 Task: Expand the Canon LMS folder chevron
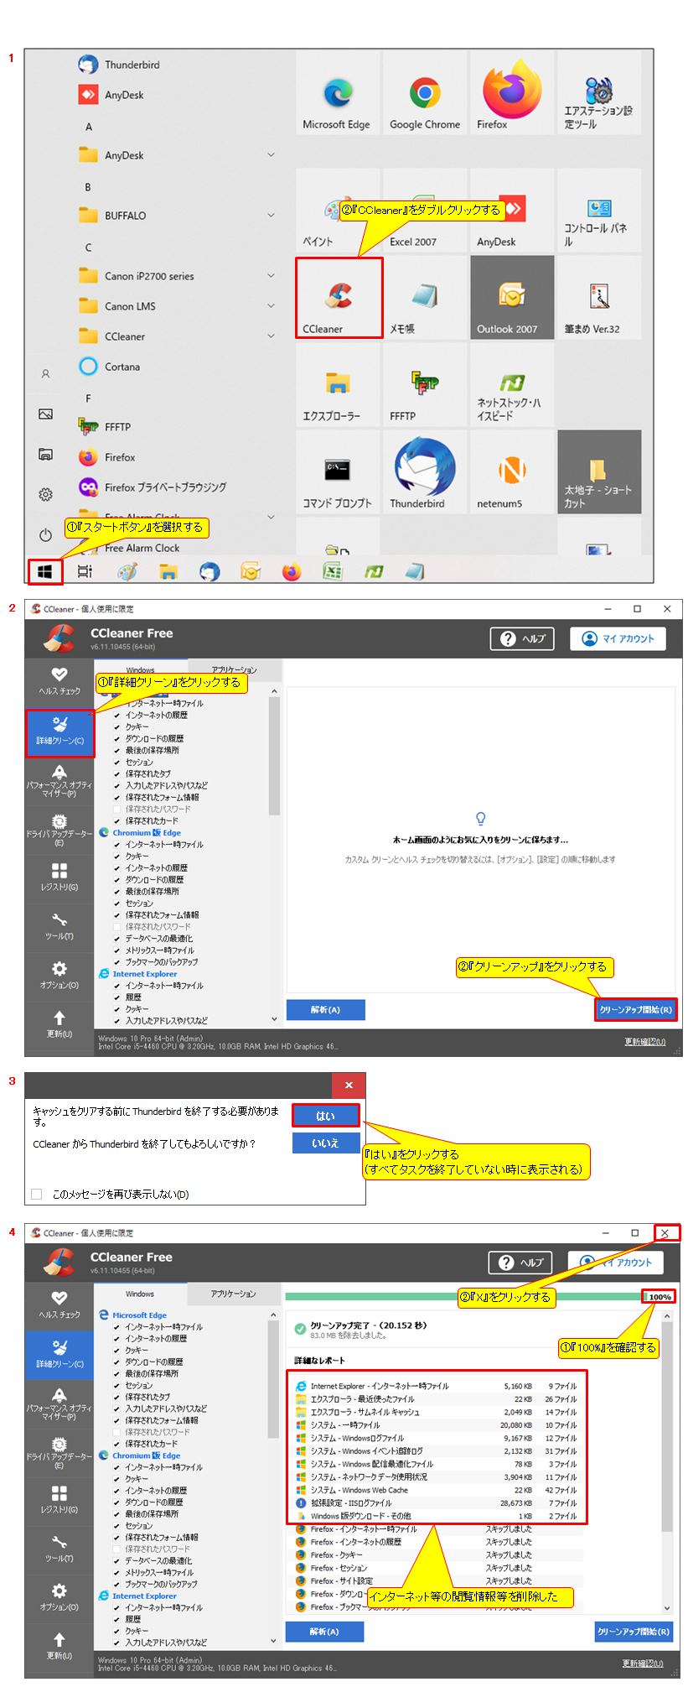click(271, 306)
